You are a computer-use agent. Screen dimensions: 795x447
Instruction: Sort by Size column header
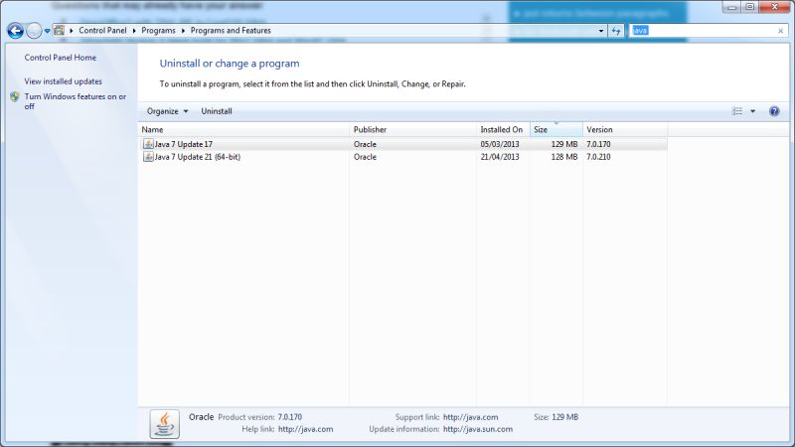click(556, 130)
